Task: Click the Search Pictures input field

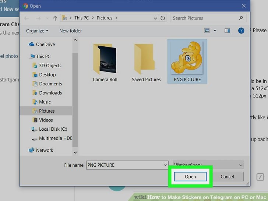Action: click(x=204, y=18)
